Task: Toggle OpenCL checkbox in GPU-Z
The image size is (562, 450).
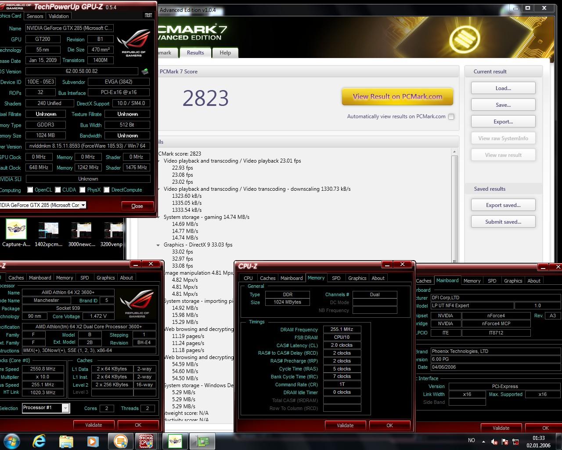Action: coord(30,190)
